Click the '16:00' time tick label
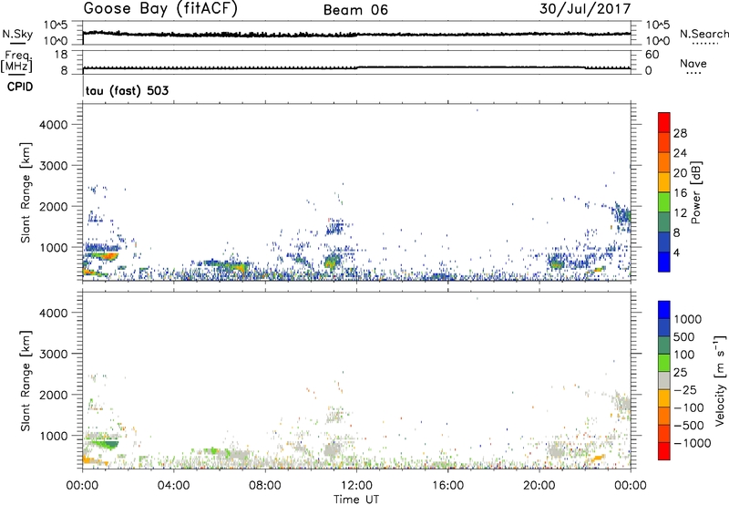The height and width of the screenshot is (505, 729). click(447, 486)
